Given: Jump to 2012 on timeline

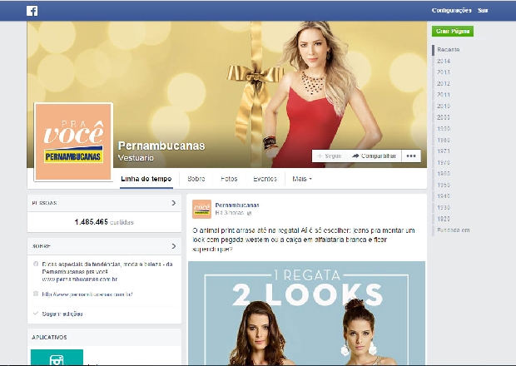Looking at the screenshot, I should tap(444, 83).
